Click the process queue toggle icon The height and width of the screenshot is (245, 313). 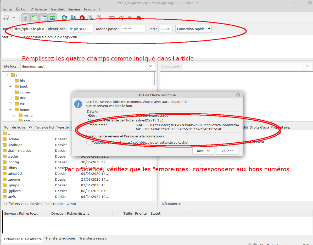(73, 18)
